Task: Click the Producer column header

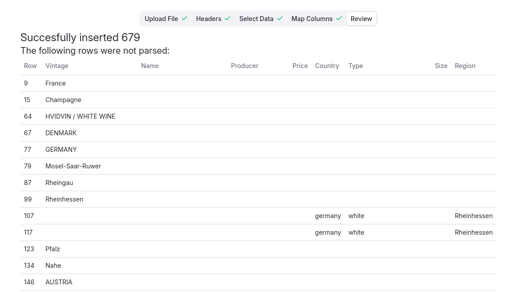Action: coord(244,65)
